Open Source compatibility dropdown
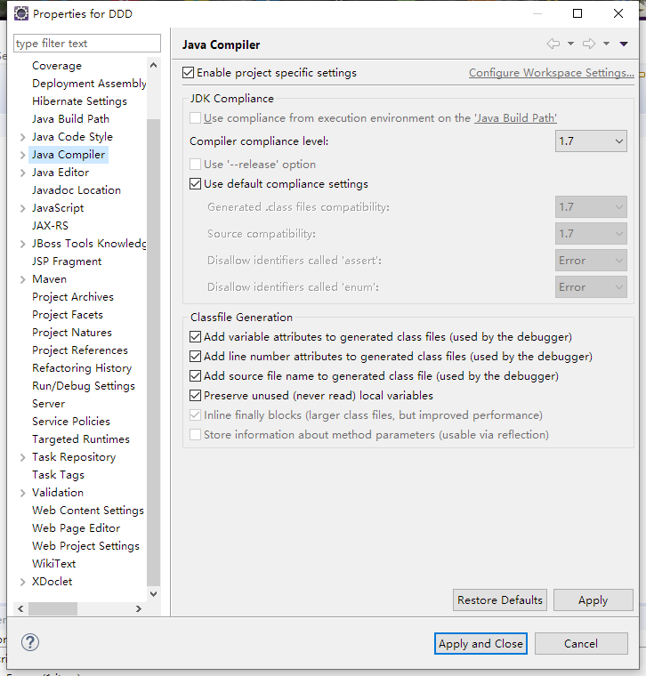 pyautogui.click(x=591, y=234)
